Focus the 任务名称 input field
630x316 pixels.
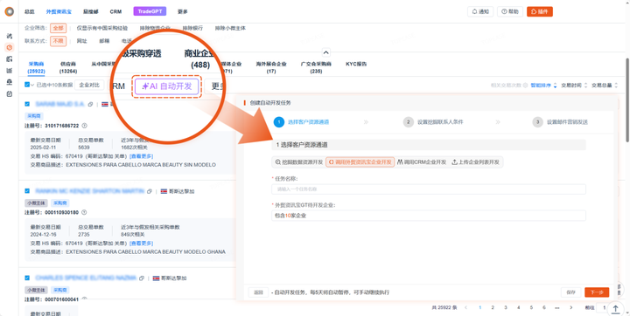(x=428, y=189)
